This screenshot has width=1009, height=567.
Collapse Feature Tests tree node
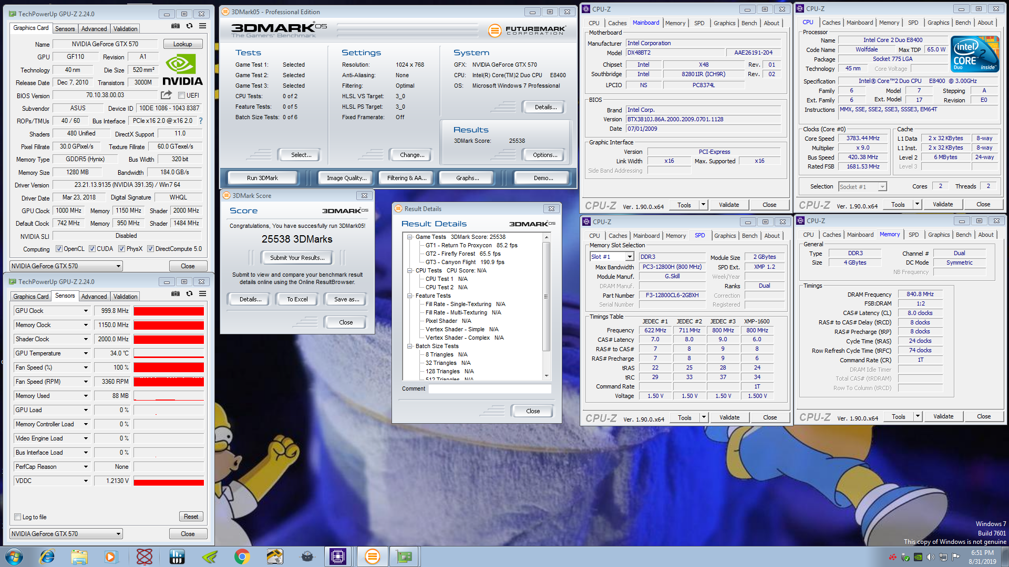pyautogui.click(x=409, y=296)
